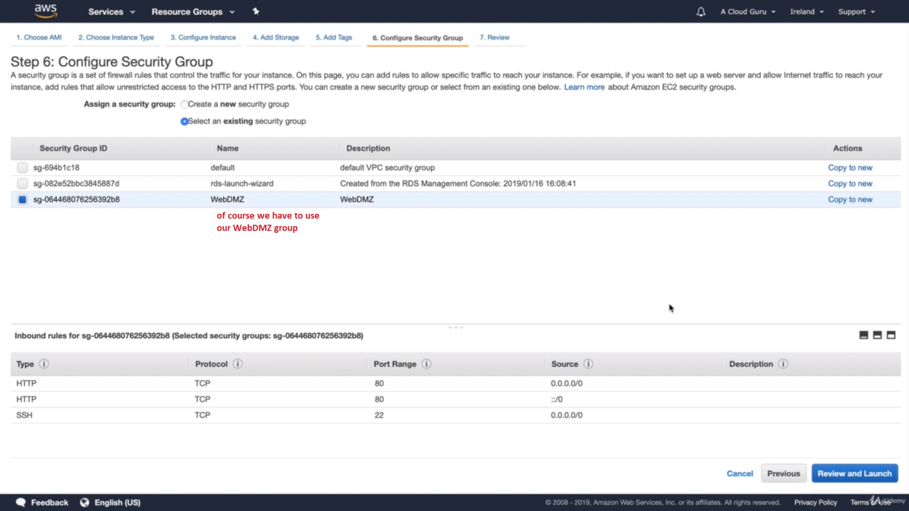Screen dimensions: 909x511
Task: Minimize the inbound rules panel
Action: pos(864,335)
